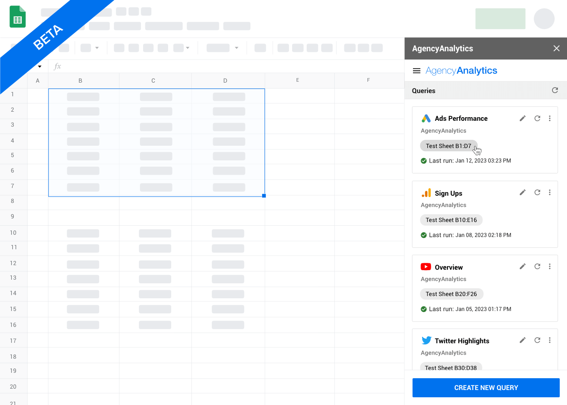Click the AgencyAnalytics logo in the sidebar

click(x=461, y=71)
